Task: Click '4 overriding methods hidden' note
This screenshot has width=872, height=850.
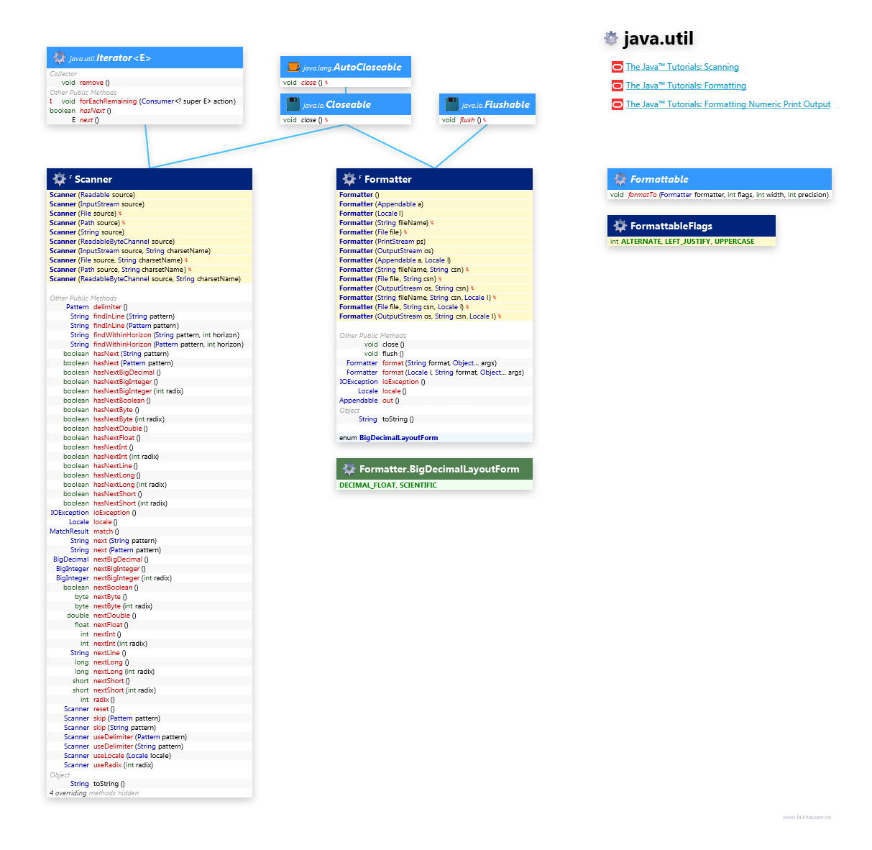Action: click(x=94, y=793)
